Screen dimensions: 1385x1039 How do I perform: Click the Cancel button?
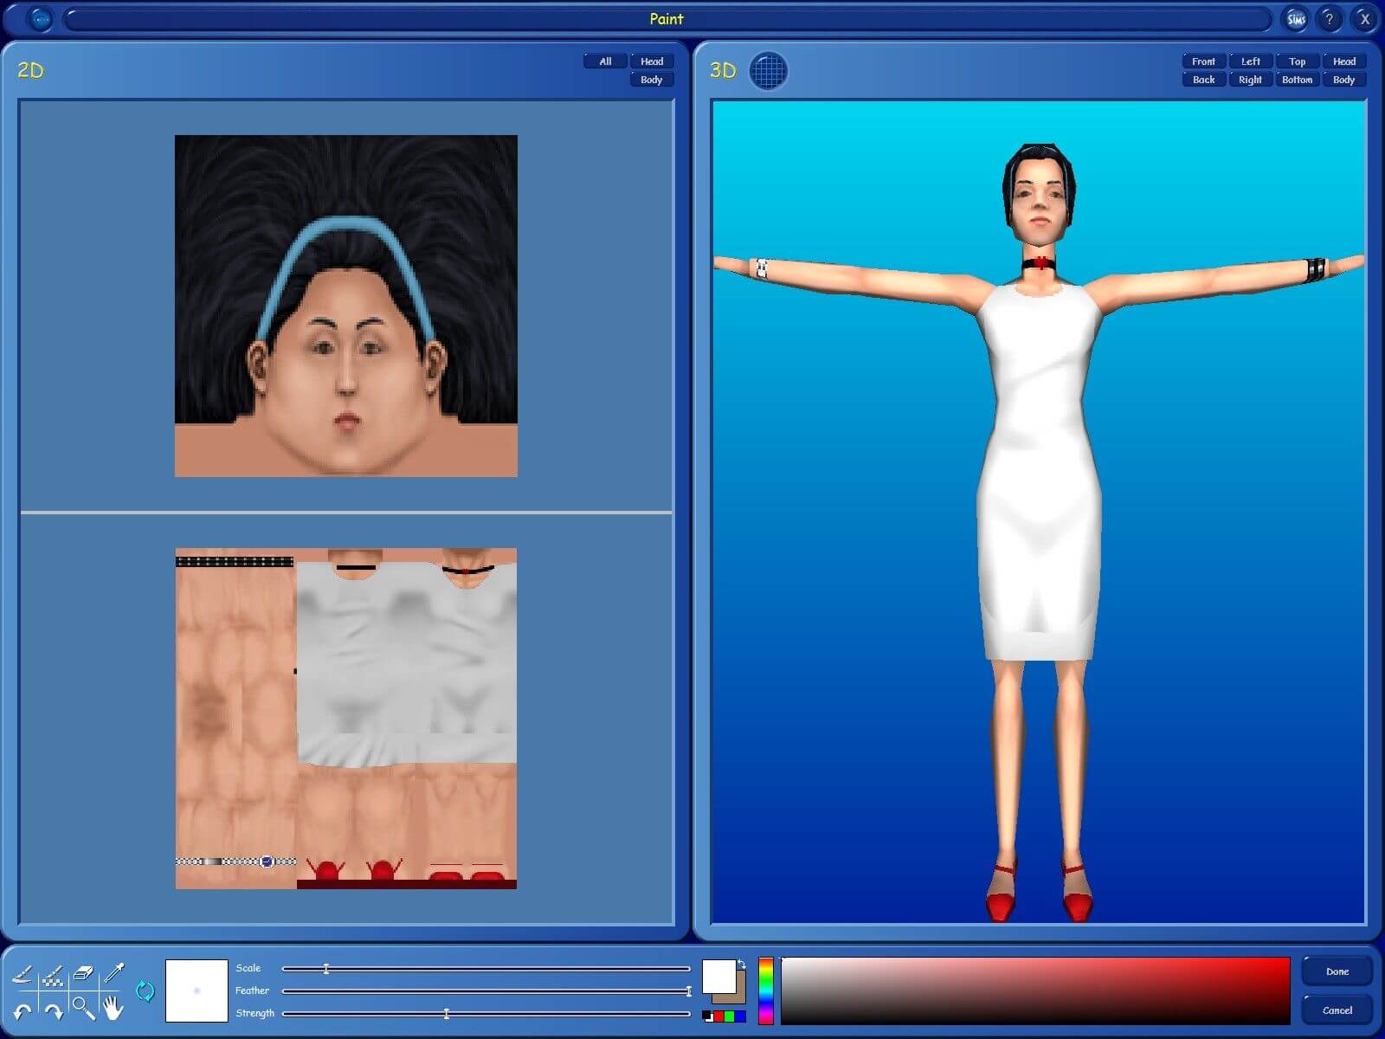coord(1337,1010)
